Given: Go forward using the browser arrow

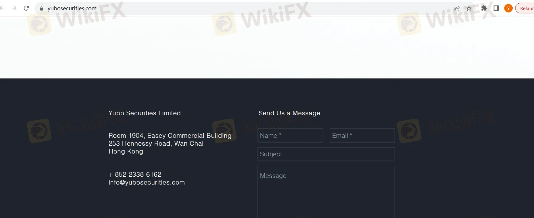Looking at the screenshot, I should [x=14, y=8].
